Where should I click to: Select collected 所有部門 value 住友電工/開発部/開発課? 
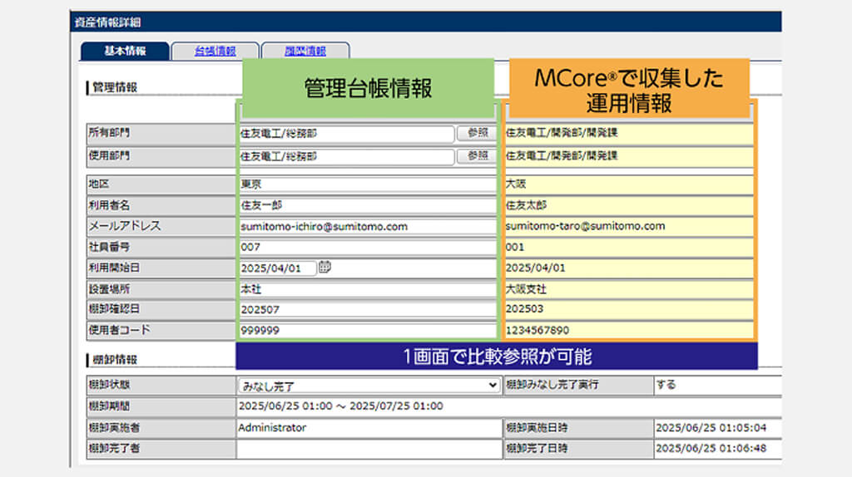pos(562,133)
